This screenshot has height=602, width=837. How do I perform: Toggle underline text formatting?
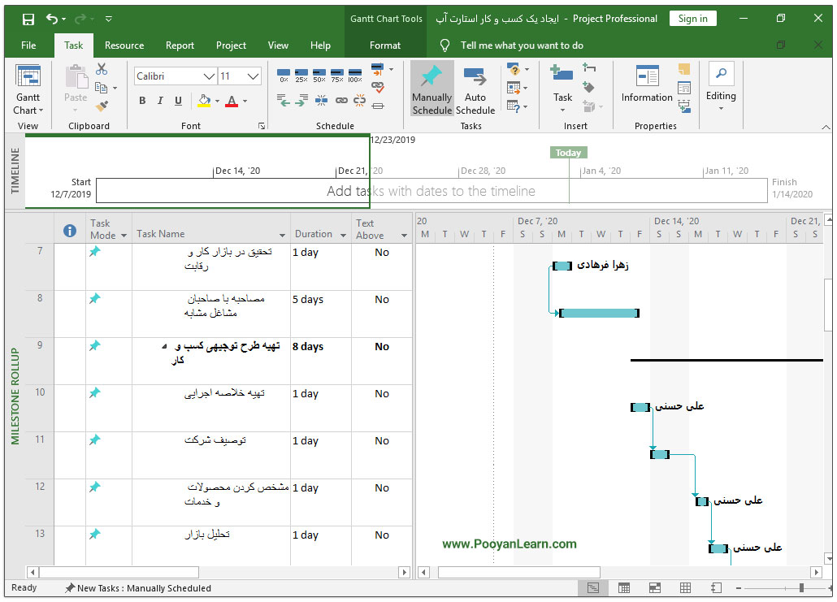[x=178, y=101]
